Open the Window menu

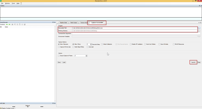(x=8, y=3)
